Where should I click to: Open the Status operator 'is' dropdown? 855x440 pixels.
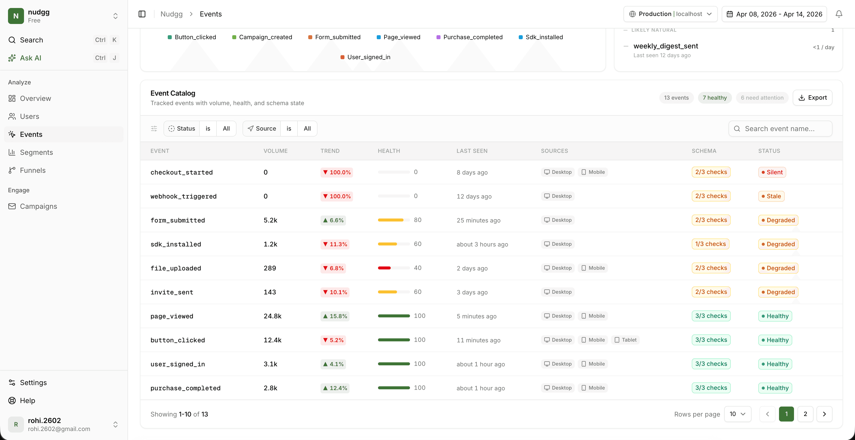(208, 129)
